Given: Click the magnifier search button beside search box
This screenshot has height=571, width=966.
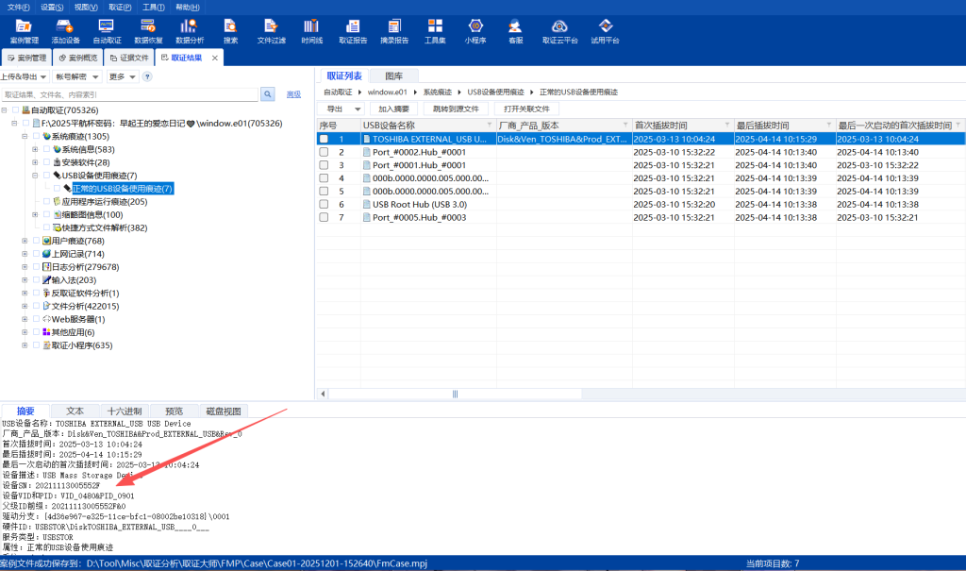Looking at the screenshot, I should (x=268, y=94).
